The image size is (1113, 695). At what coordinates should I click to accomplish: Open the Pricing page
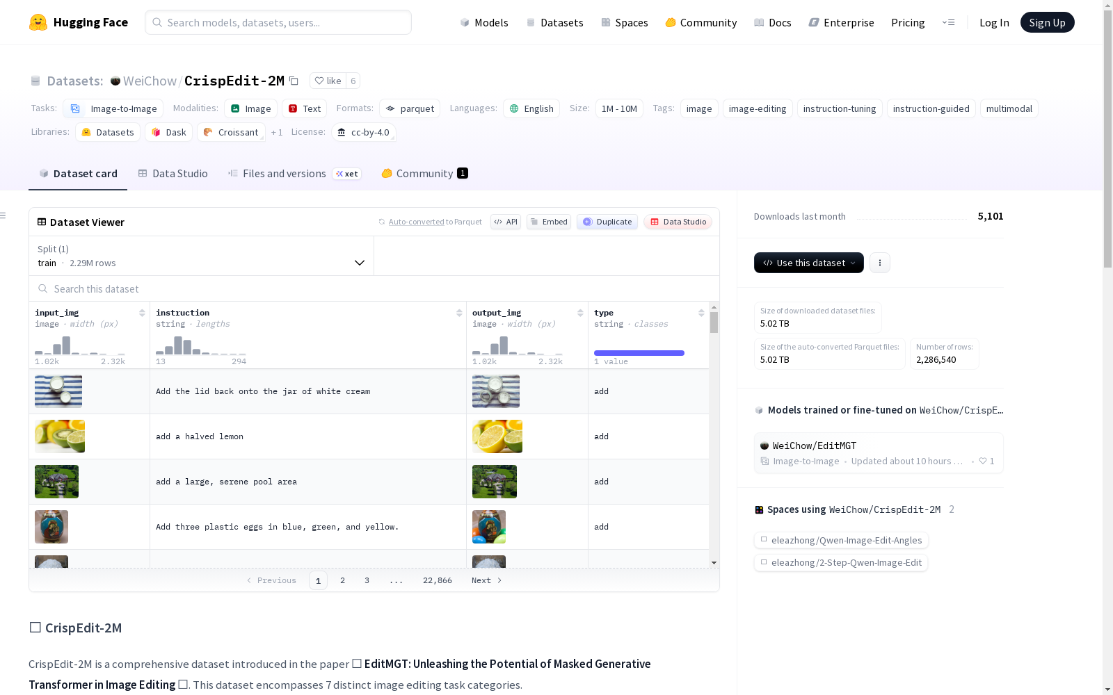point(908,22)
